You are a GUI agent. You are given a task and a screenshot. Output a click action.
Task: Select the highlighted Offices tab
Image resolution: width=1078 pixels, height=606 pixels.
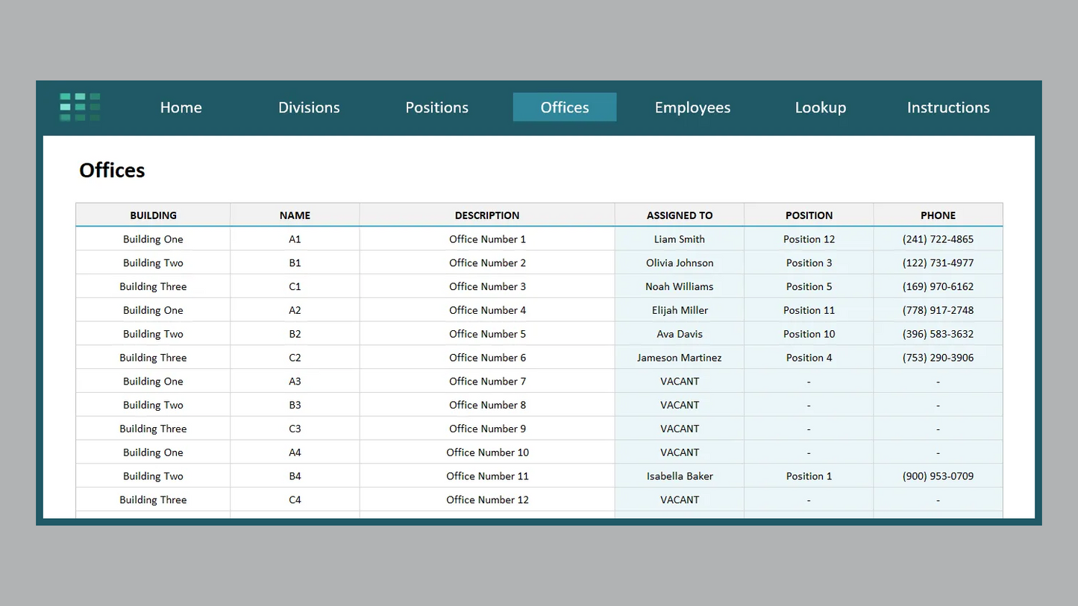click(x=564, y=107)
